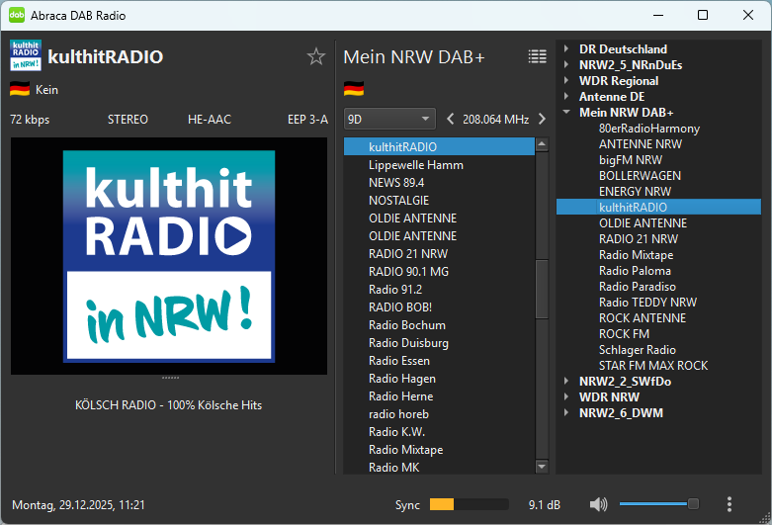Click the small kulthitRADIO logo in header
This screenshot has height=525, width=772.
coord(25,55)
